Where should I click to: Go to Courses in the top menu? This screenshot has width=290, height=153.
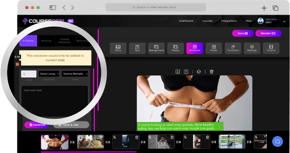tap(207, 21)
